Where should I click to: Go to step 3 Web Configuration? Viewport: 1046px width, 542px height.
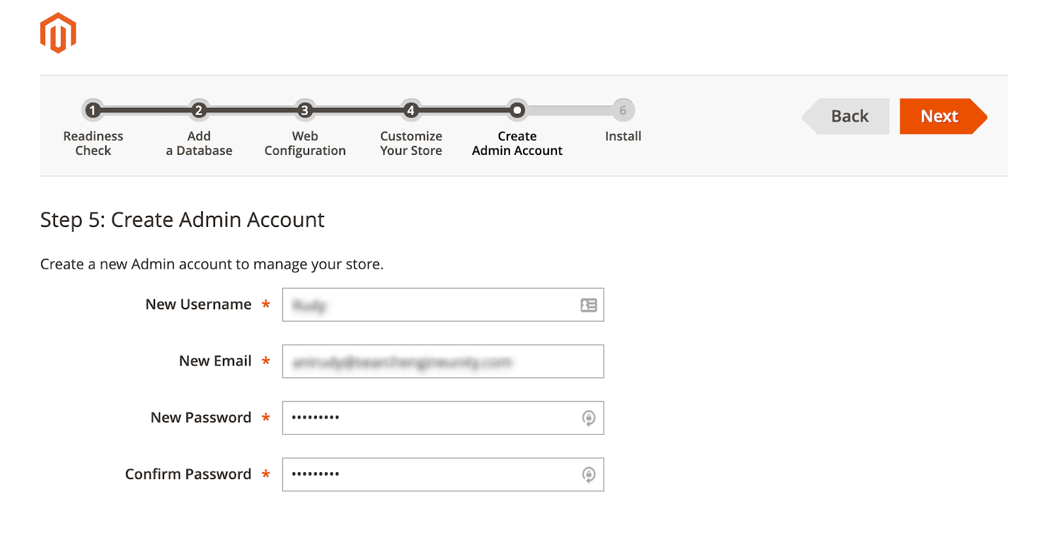coord(305,110)
